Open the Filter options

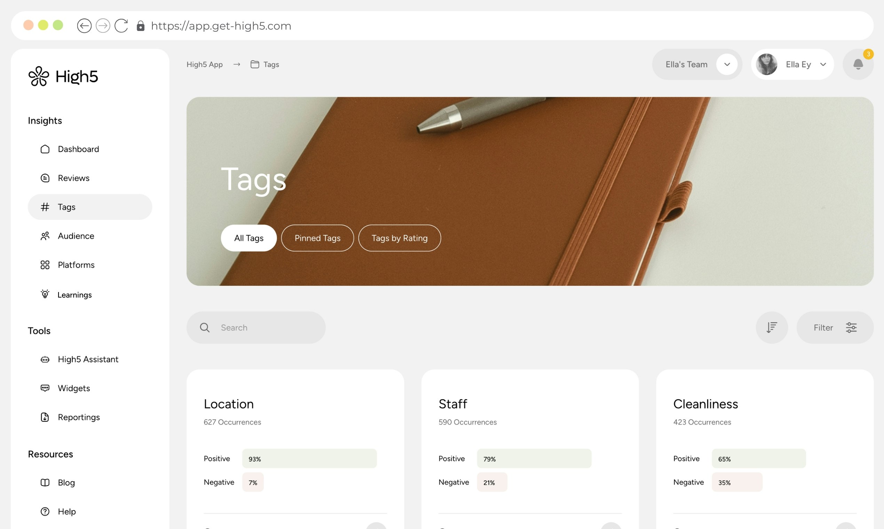tap(835, 327)
